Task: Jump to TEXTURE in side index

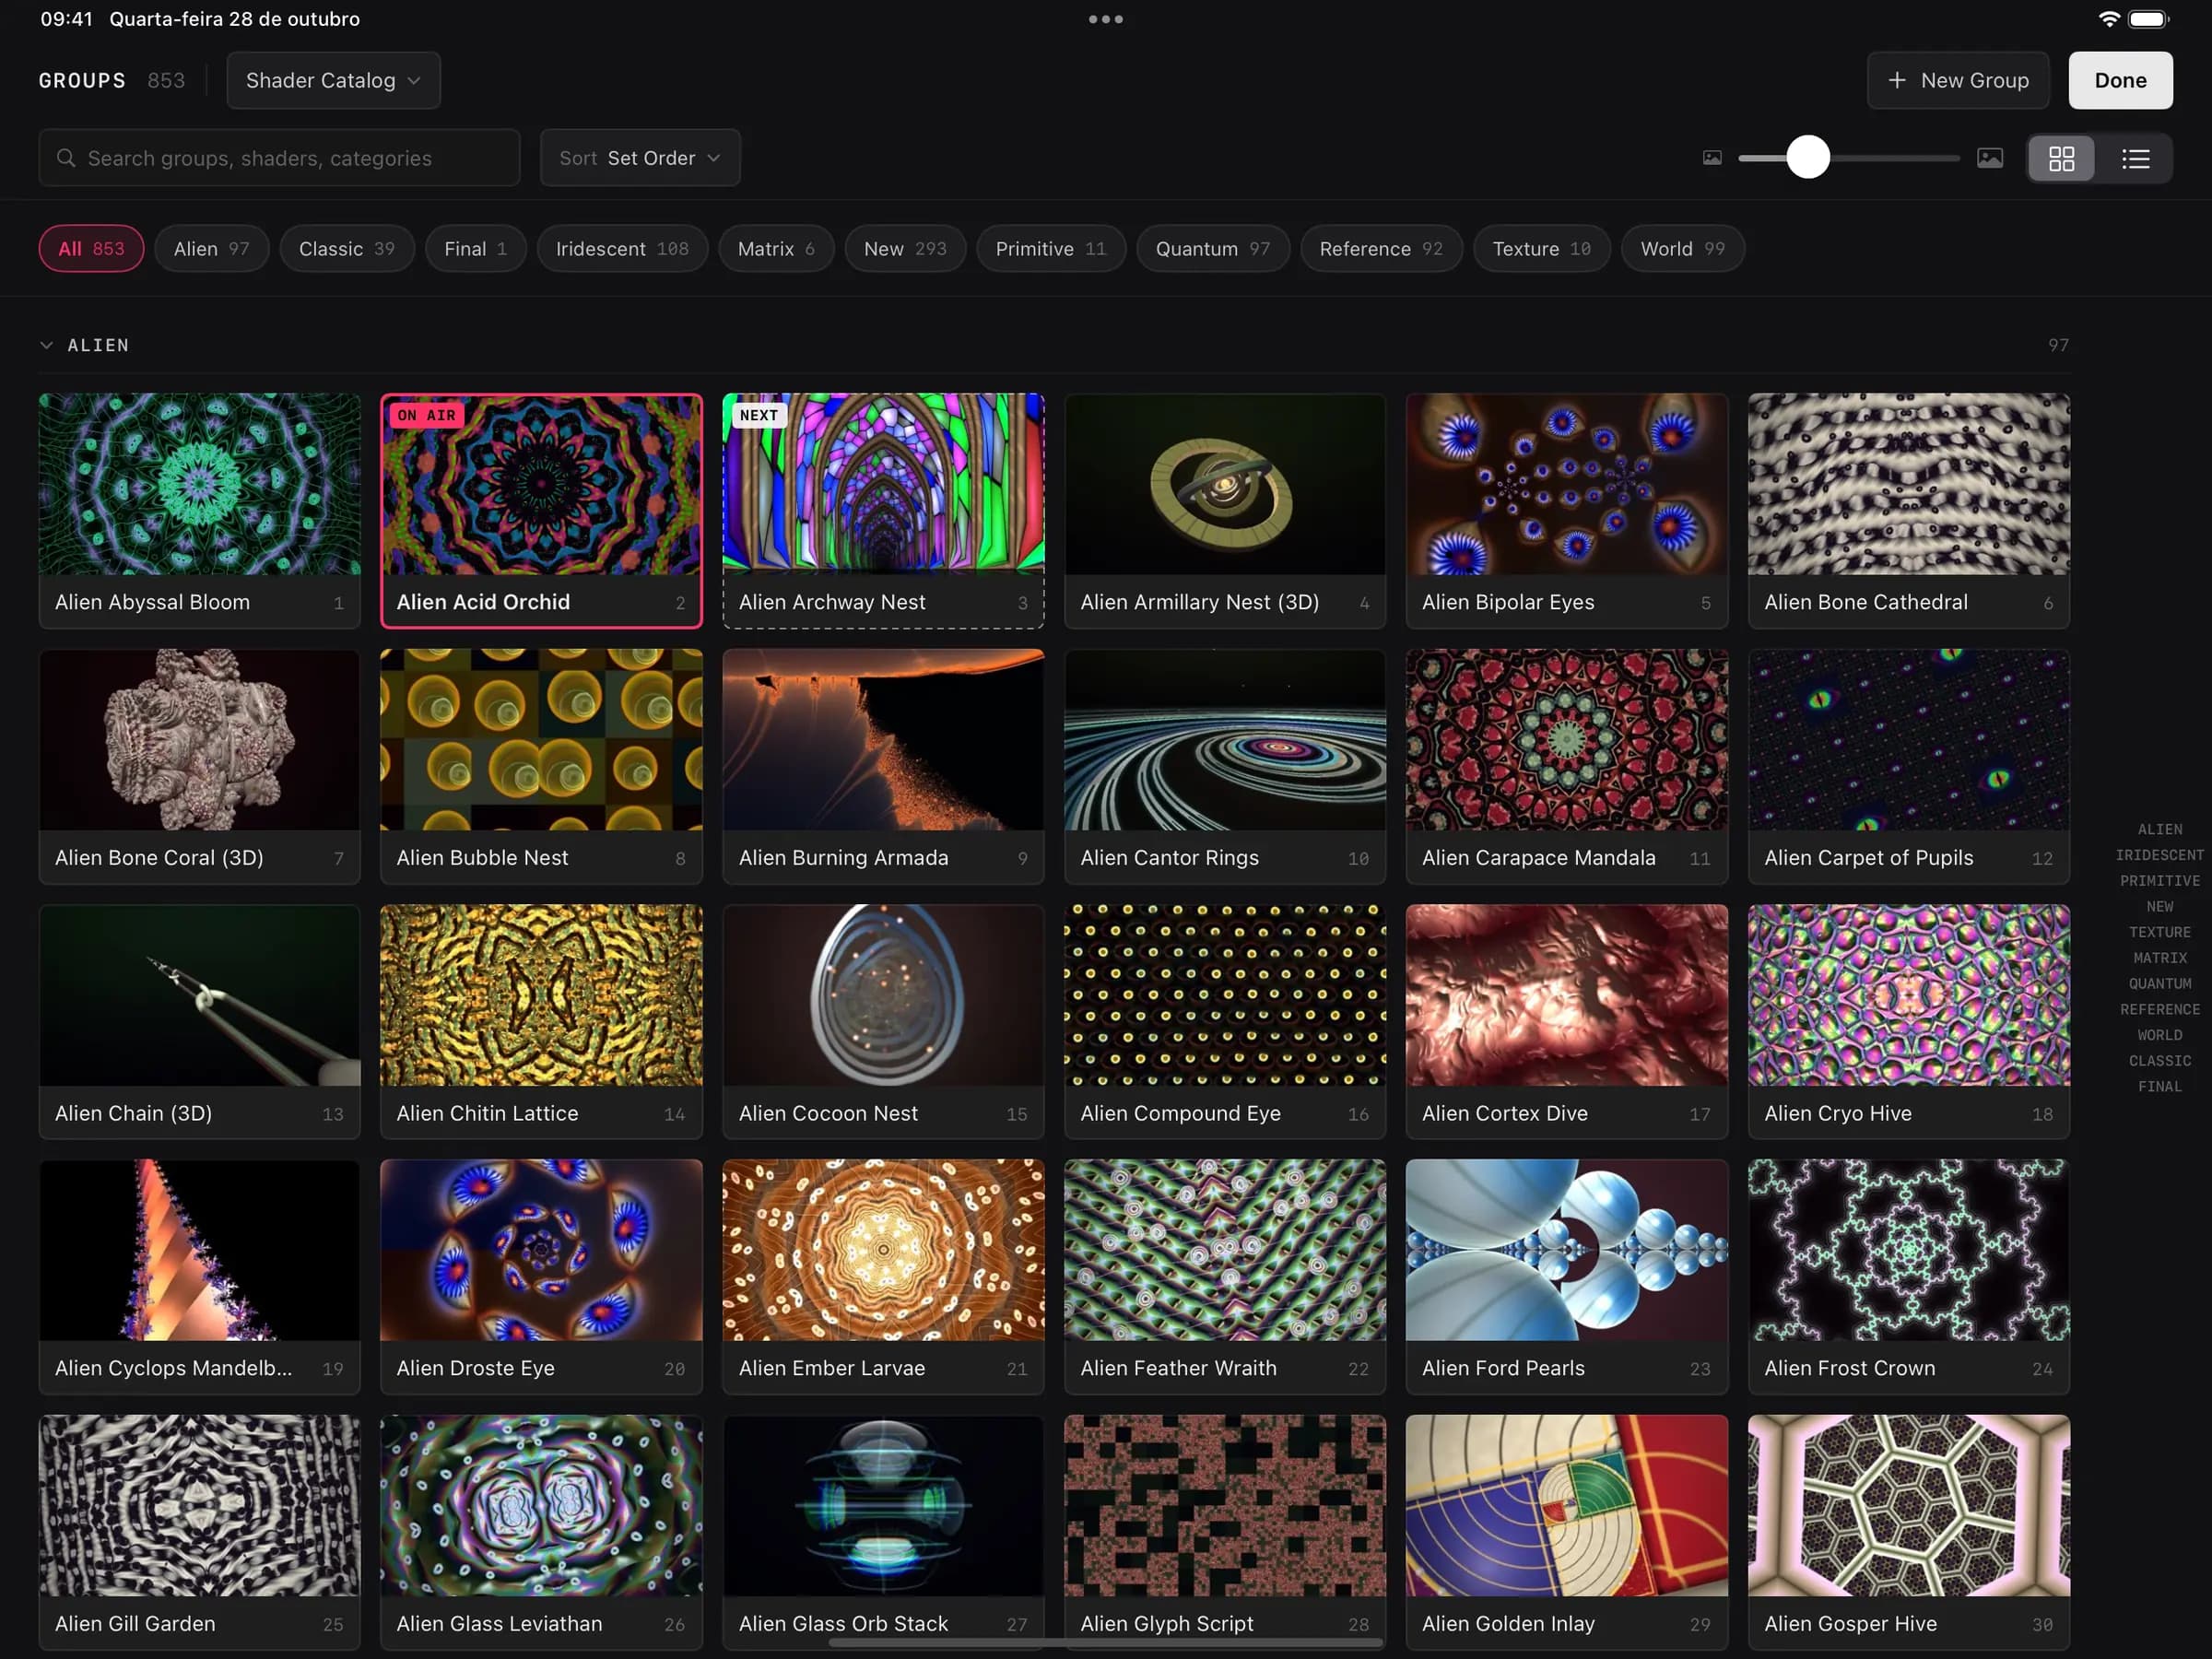Action: pyautogui.click(x=2159, y=932)
